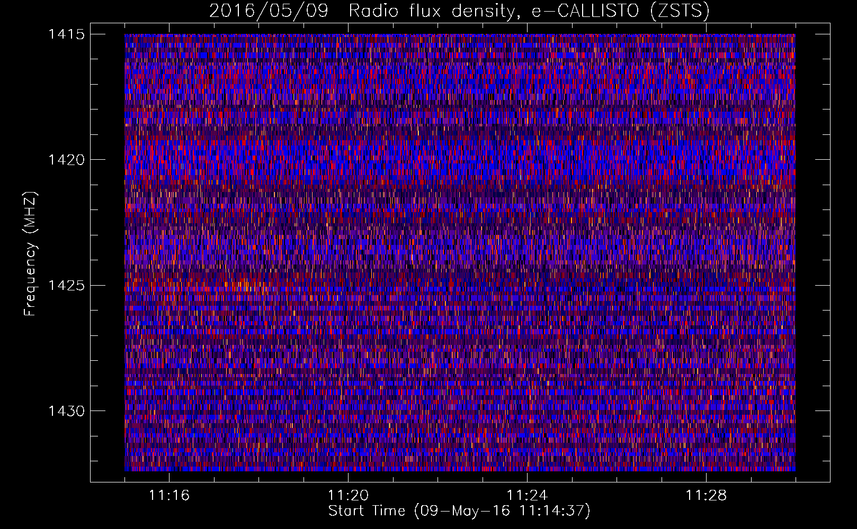Click the 11:16 time axis label
857x529 pixels.
click(x=169, y=496)
